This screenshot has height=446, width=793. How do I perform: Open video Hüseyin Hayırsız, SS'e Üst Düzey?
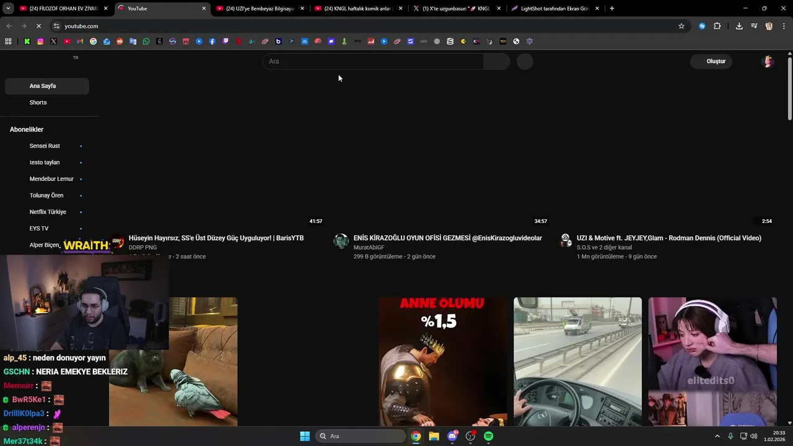(x=216, y=238)
